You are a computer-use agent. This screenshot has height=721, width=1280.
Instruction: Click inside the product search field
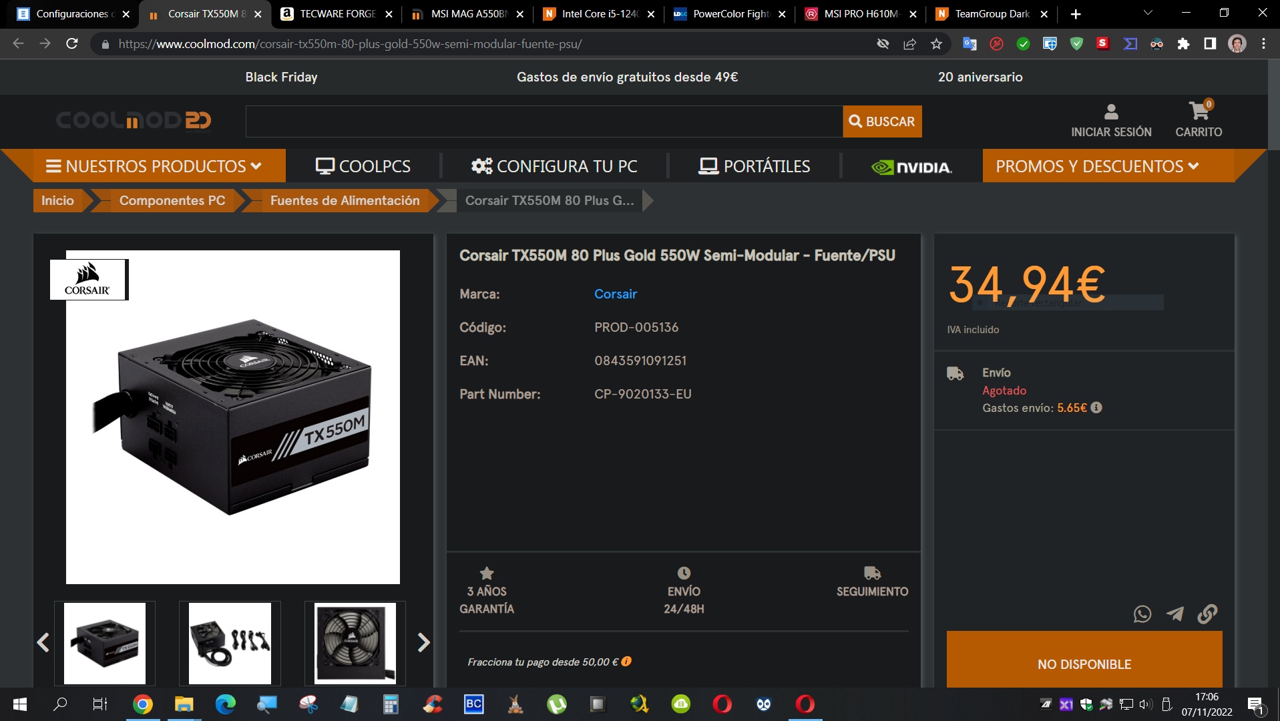544,122
